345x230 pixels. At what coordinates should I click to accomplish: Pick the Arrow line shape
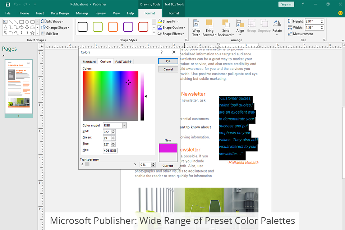coord(16,22)
